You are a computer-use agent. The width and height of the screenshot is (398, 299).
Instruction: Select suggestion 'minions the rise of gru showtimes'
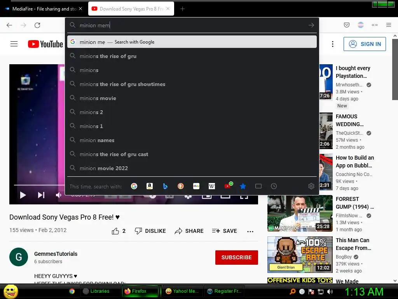click(x=192, y=84)
